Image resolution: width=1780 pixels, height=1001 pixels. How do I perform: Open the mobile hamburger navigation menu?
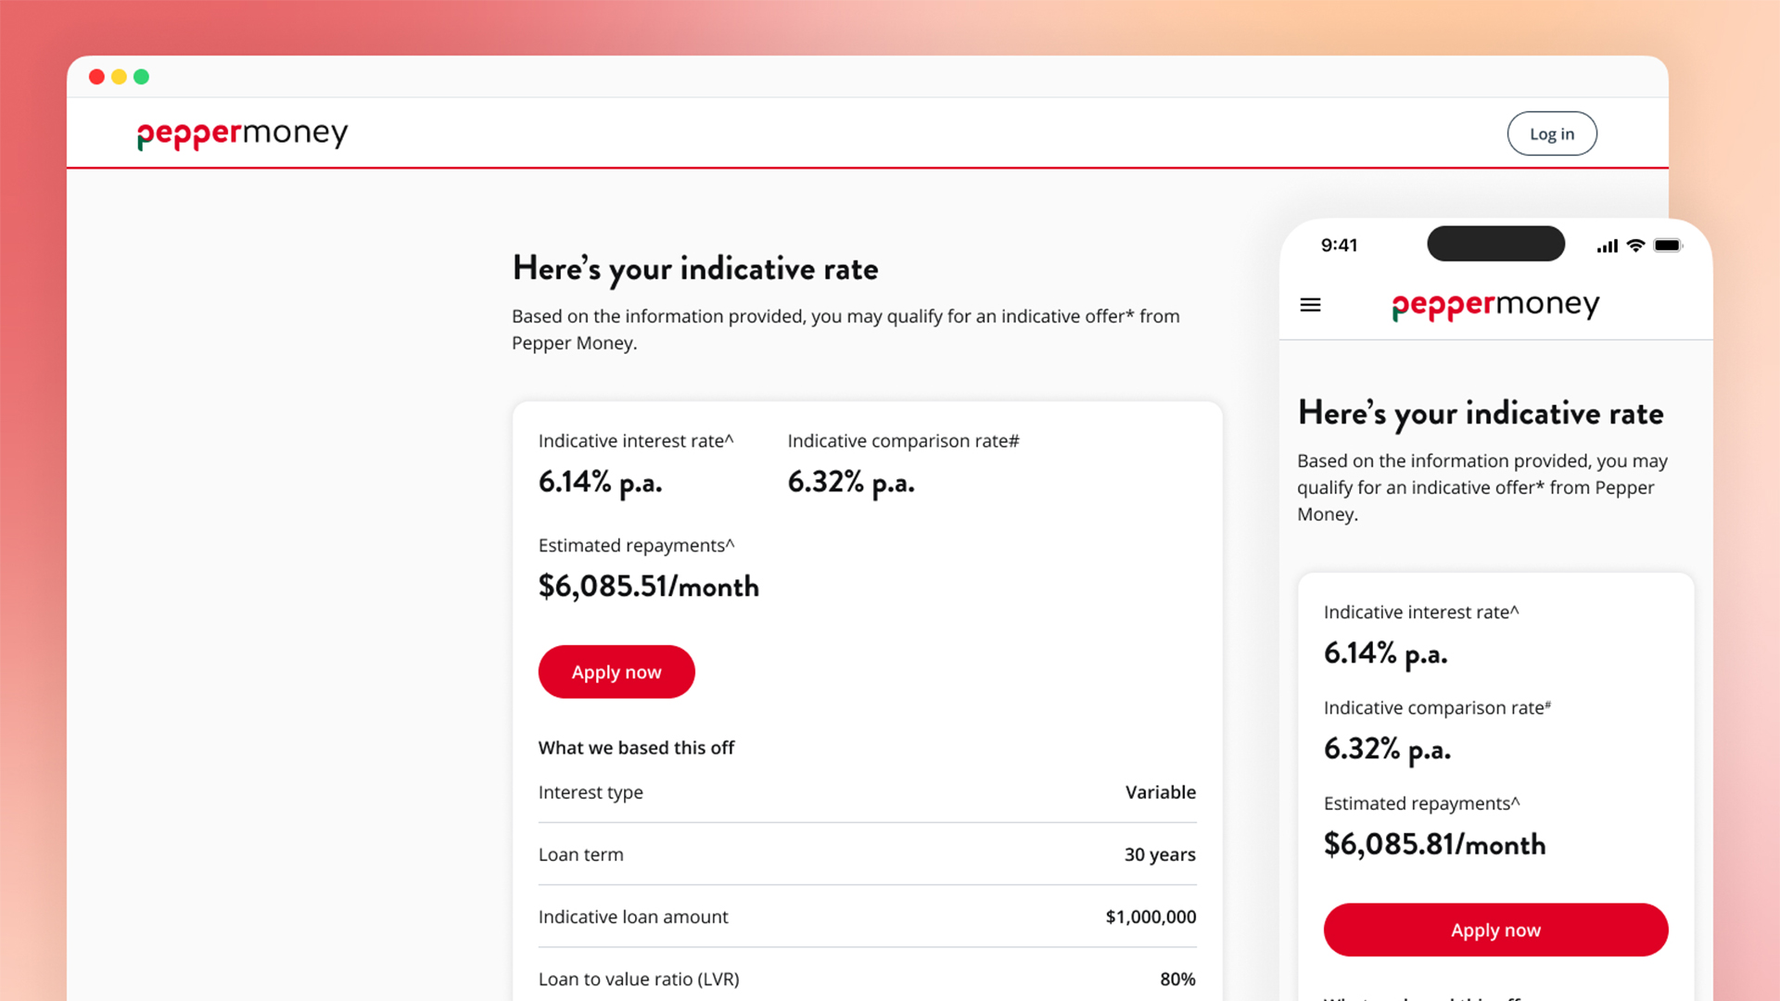[1310, 304]
